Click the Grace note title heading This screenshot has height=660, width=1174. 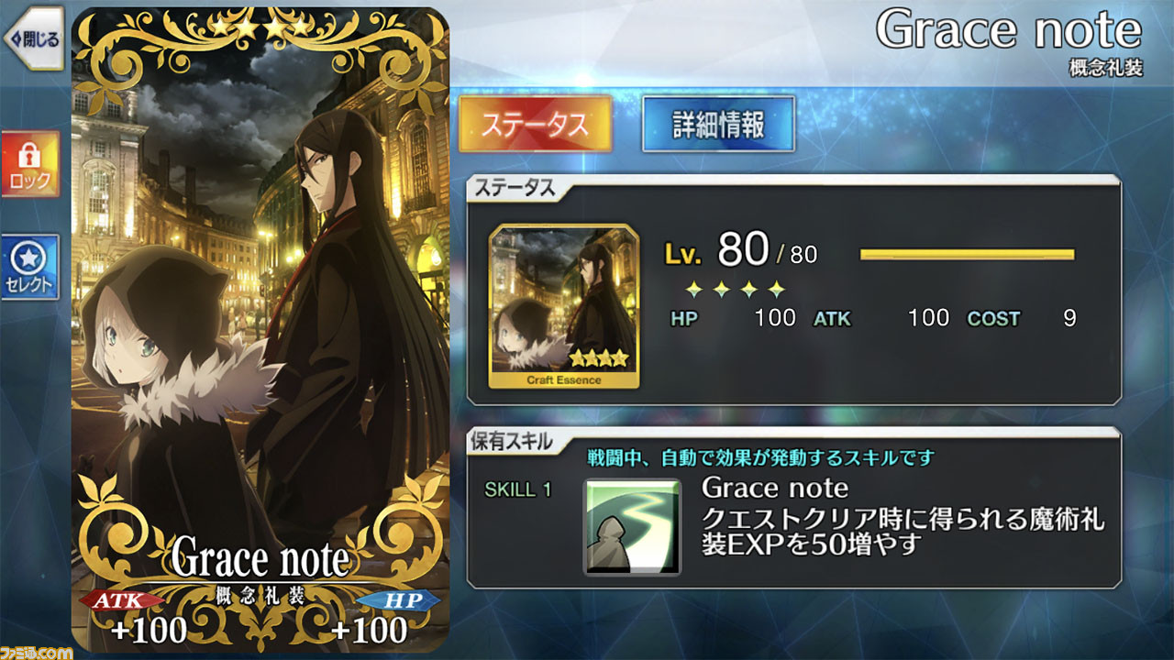click(x=1009, y=31)
